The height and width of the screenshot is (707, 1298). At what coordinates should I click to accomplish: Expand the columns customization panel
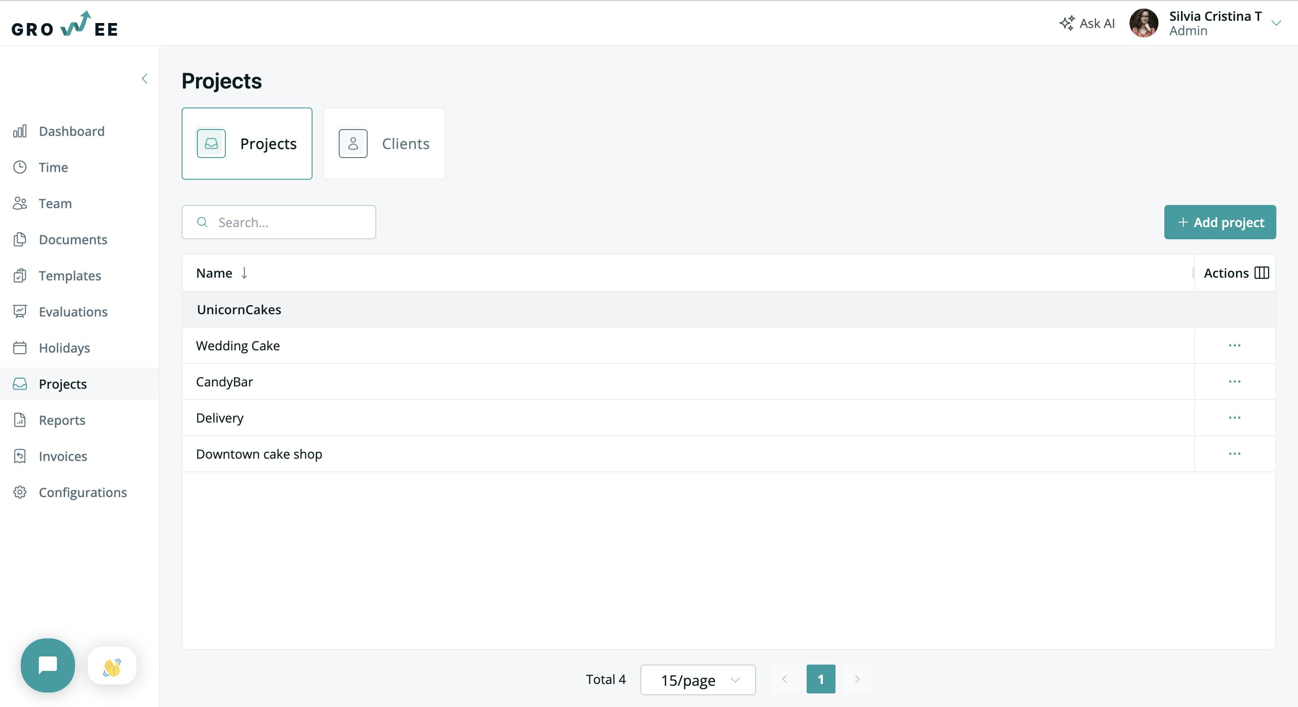coord(1261,273)
